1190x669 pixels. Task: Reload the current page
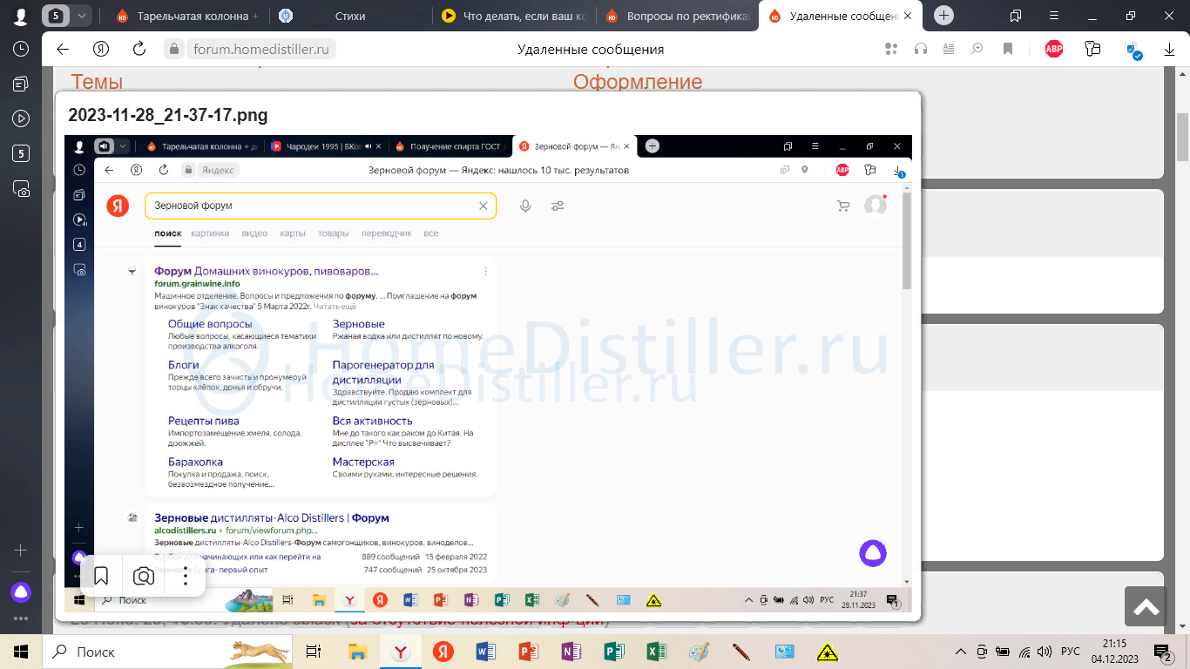[x=139, y=50]
